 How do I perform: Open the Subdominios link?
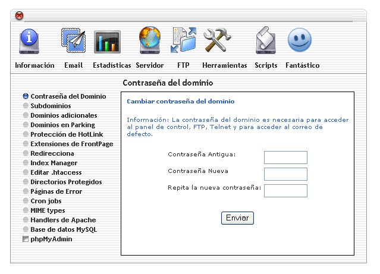pos(51,106)
